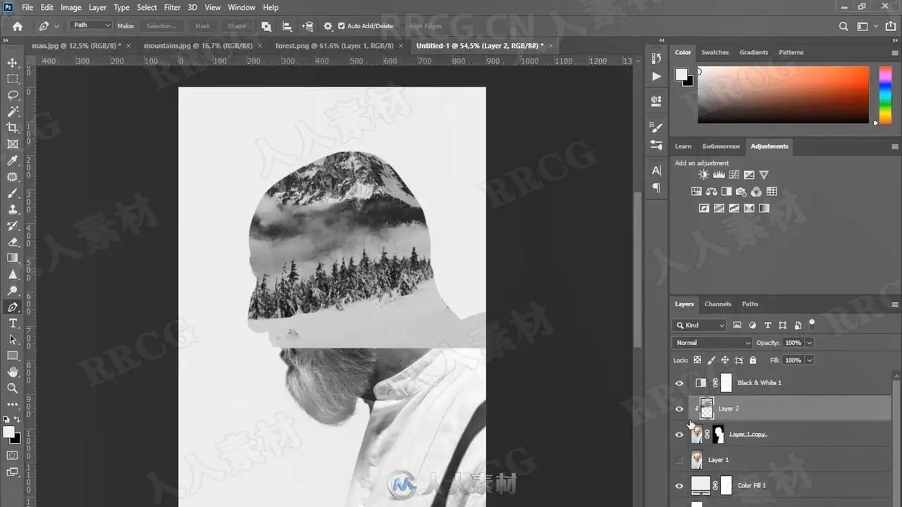The image size is (902, 507).
Task: Open the Adjustments panel menu
Action: pyautogui.click(x=895, y=146)
